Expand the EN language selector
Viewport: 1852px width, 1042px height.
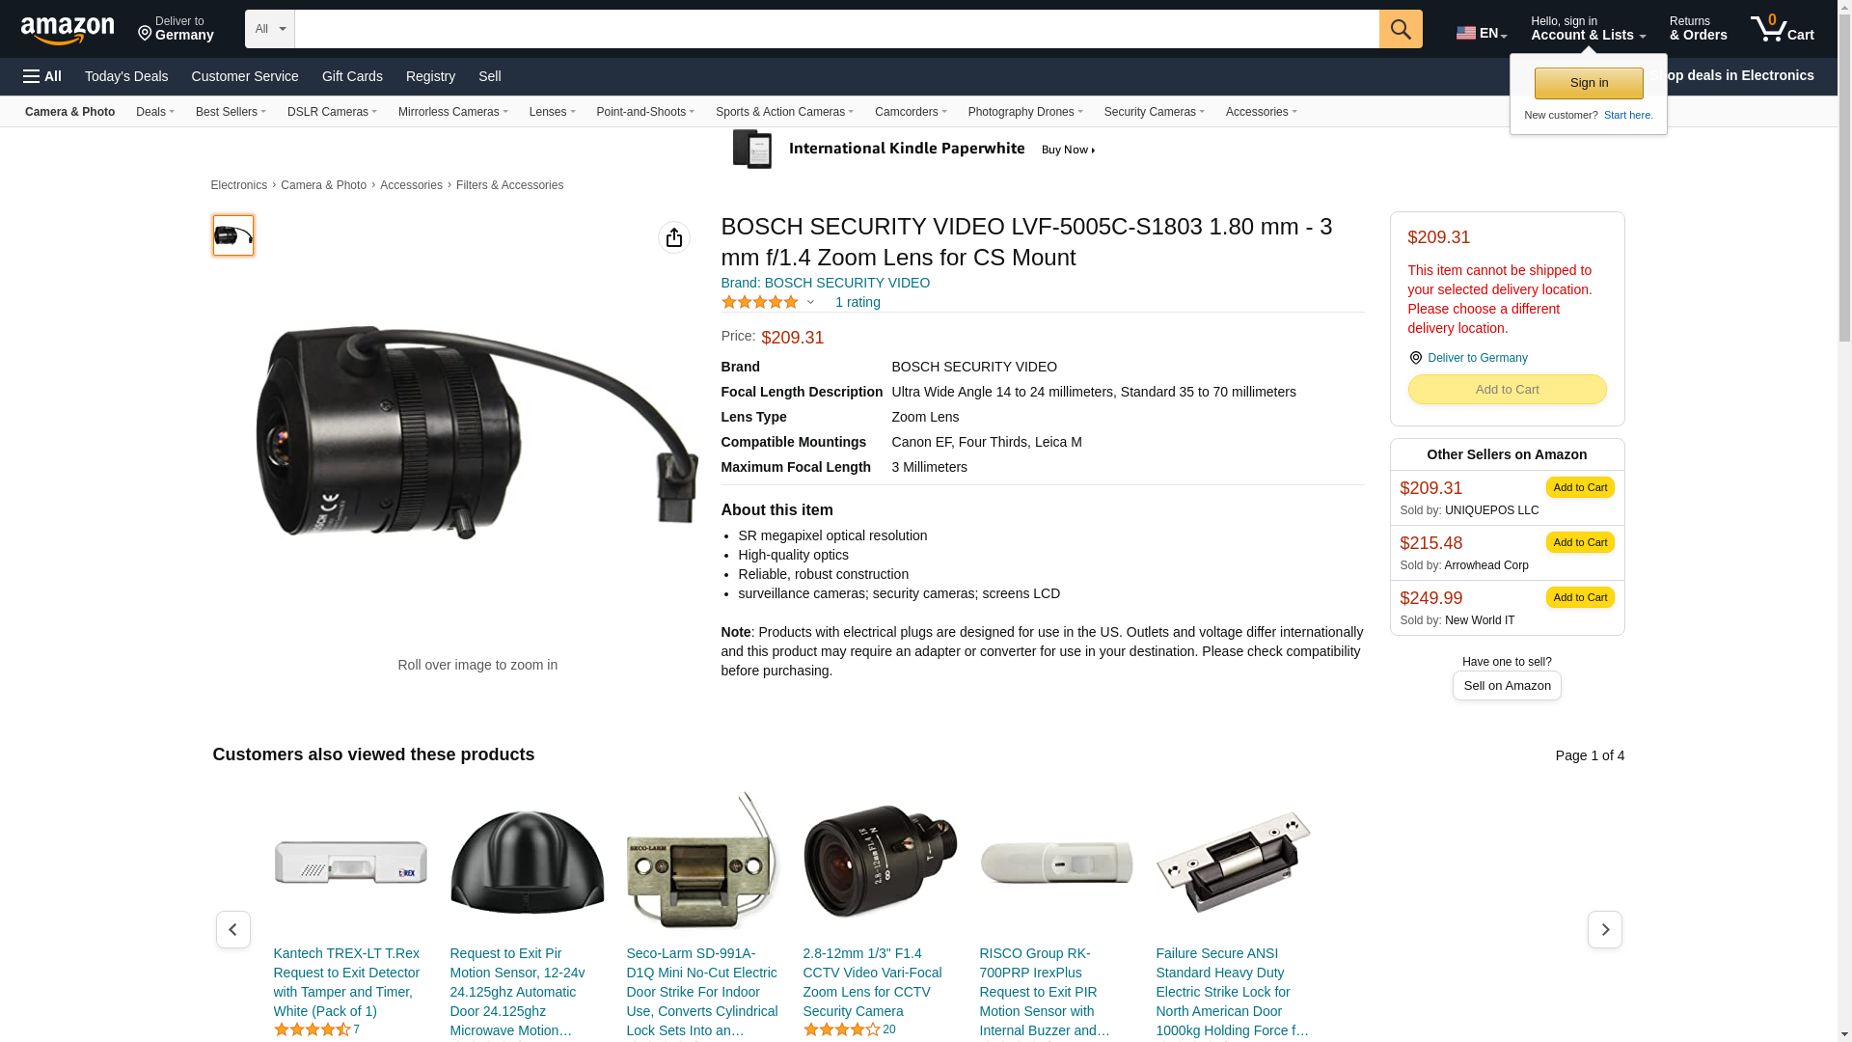1481,33
